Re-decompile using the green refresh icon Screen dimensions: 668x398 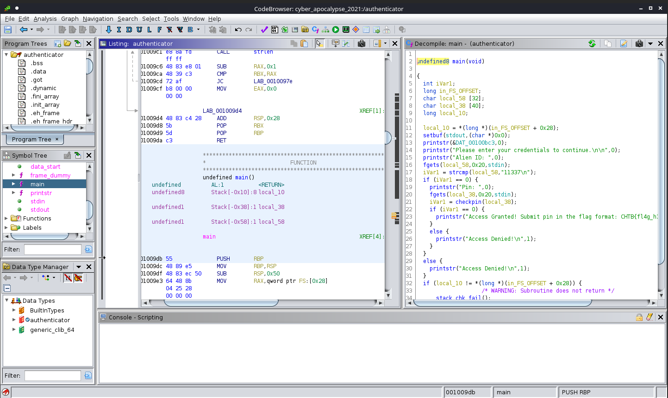[592, 43]
